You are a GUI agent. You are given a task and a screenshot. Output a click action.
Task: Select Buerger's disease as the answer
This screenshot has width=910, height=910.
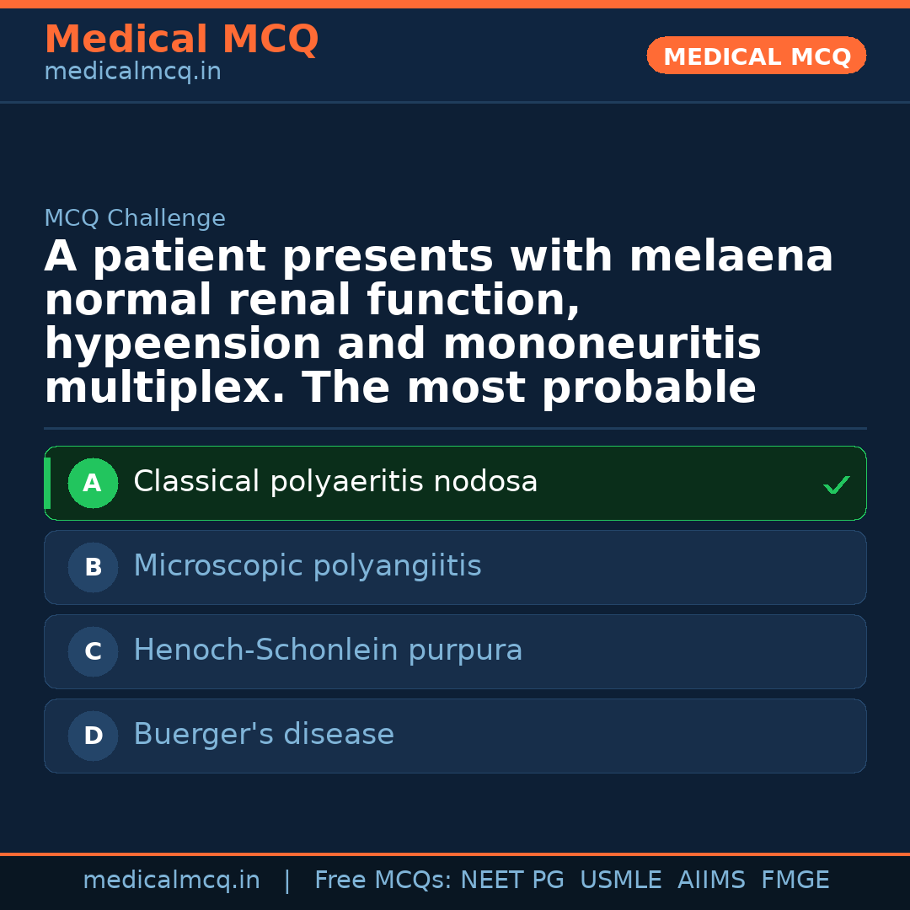[x=264, y=735]
